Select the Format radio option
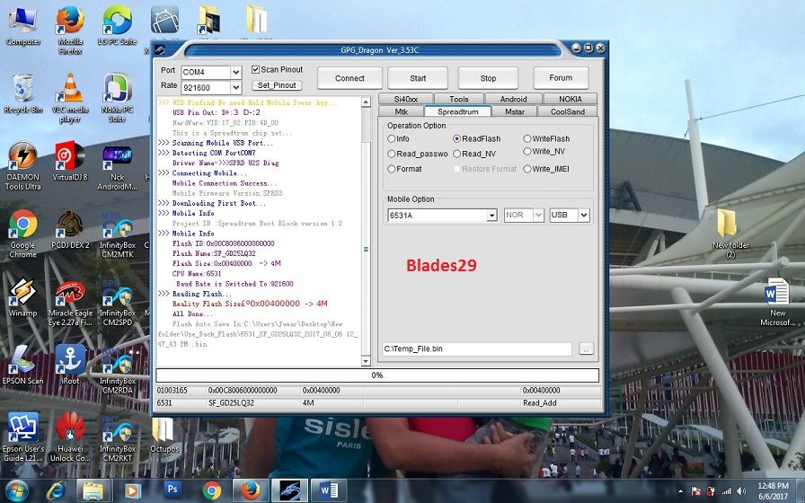 [392, 169]
